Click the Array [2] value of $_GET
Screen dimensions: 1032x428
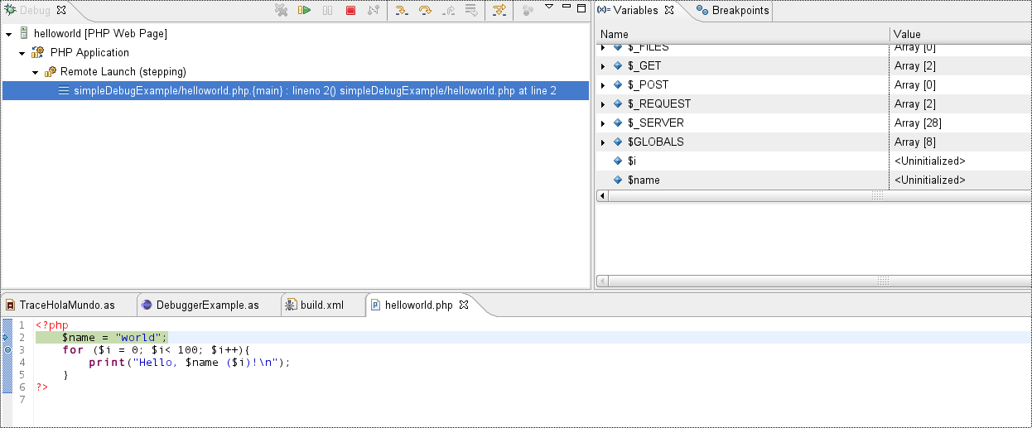tap(914, 66)
